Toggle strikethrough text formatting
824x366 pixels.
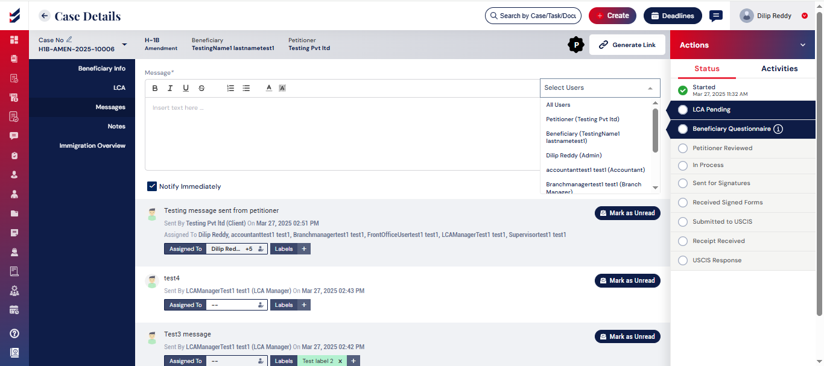(201, 88)
